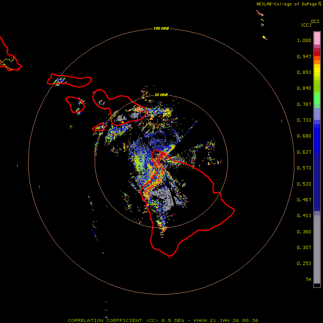This screenshot has height=323, width=323.
Task: Click the 0.467 scale value
Action: pyautogui.click(x=304, y=200)
